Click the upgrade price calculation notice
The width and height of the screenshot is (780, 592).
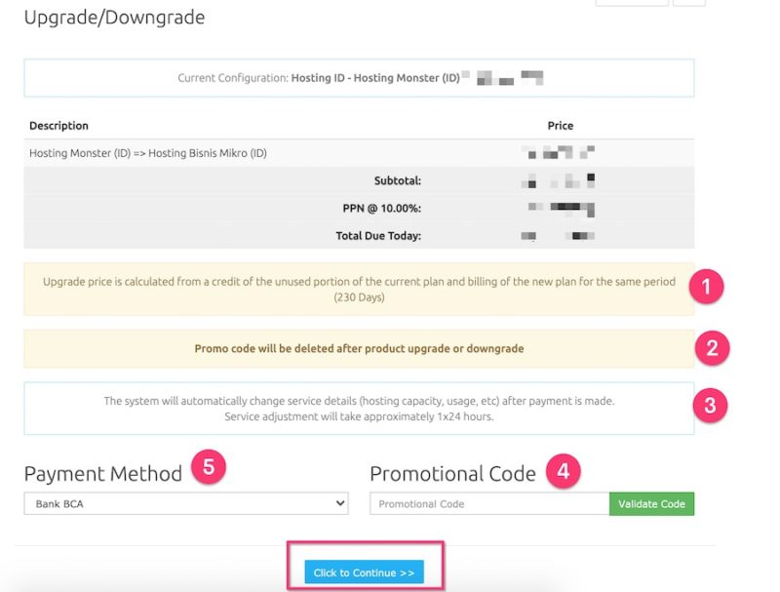pyautogui.click(x=359, y=289)
